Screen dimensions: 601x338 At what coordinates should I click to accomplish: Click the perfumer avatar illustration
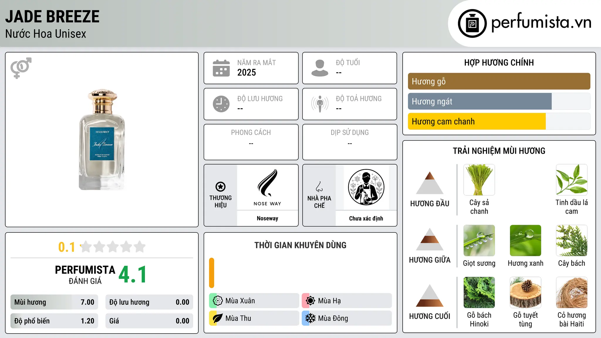366,187
